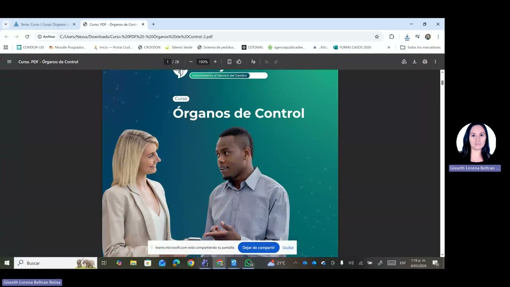Download the PDF from viewer toolbar

414,62
